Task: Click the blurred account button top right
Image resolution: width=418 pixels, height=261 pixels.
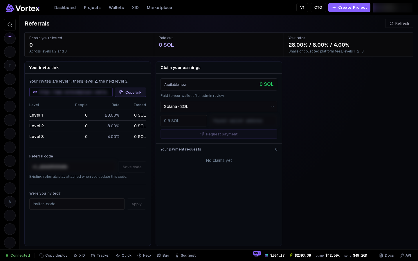Action: 392,8
